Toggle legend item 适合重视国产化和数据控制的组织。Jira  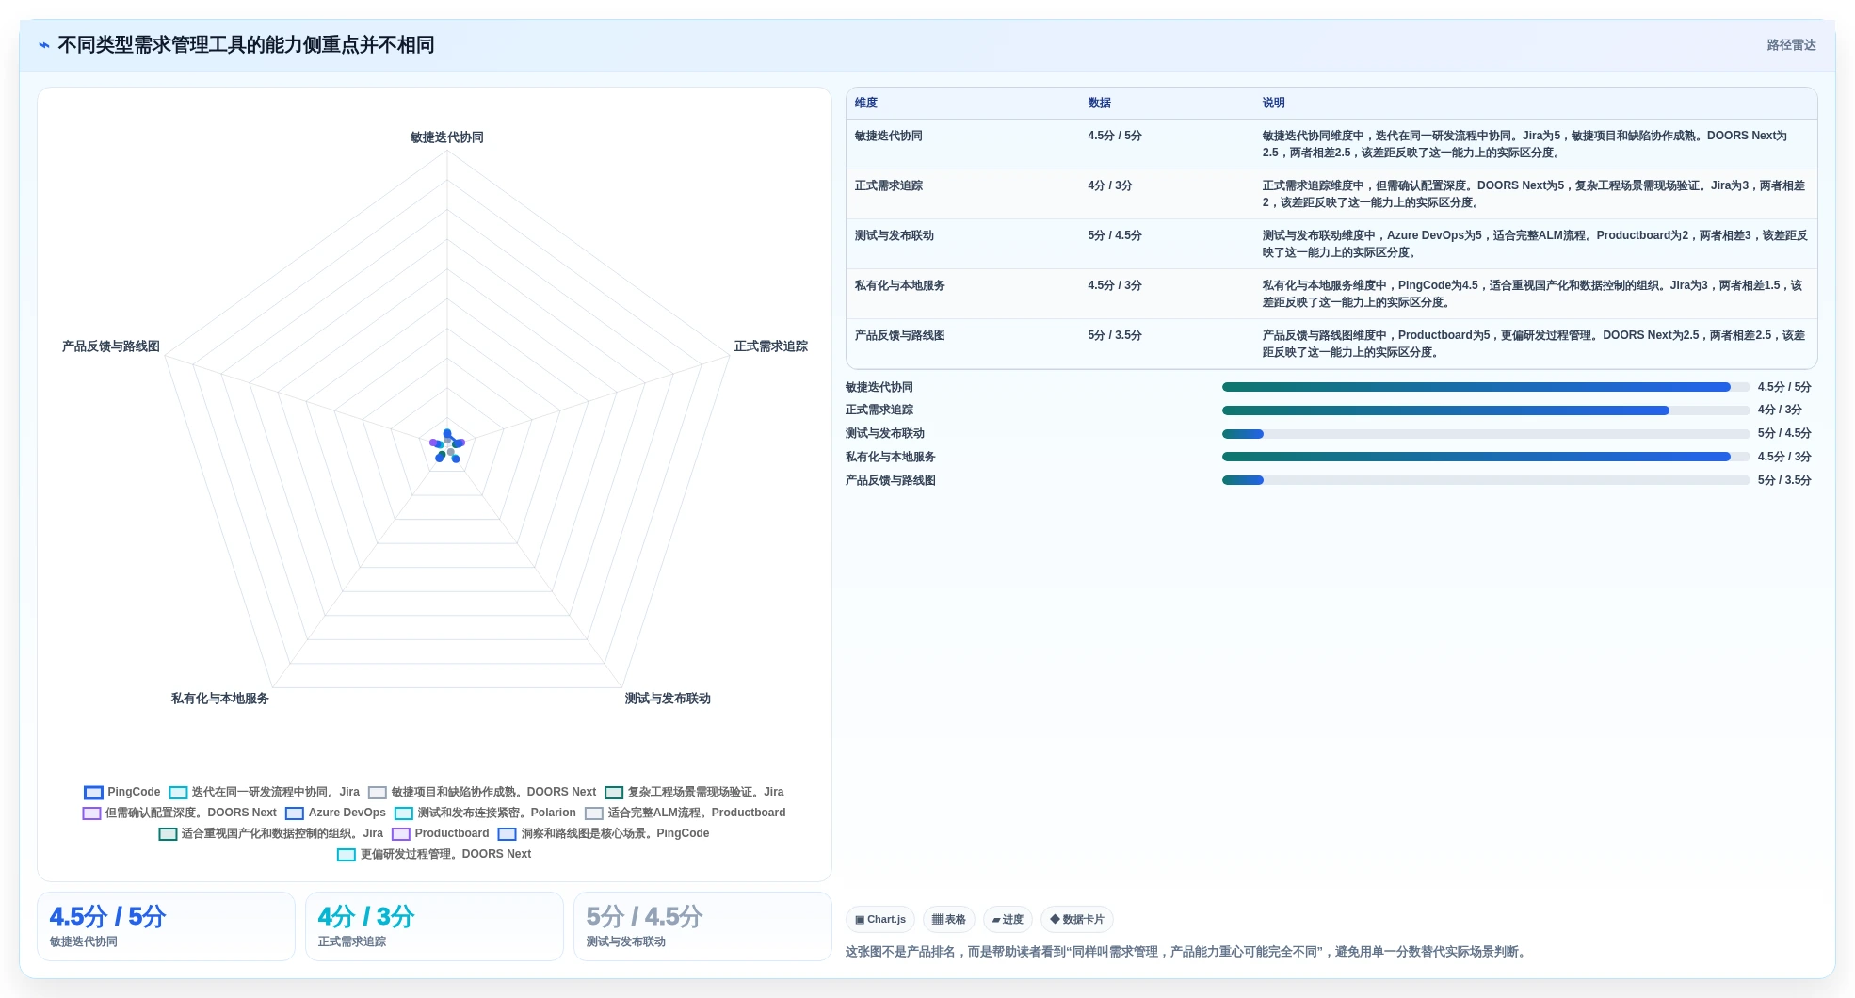pos(271,834)
